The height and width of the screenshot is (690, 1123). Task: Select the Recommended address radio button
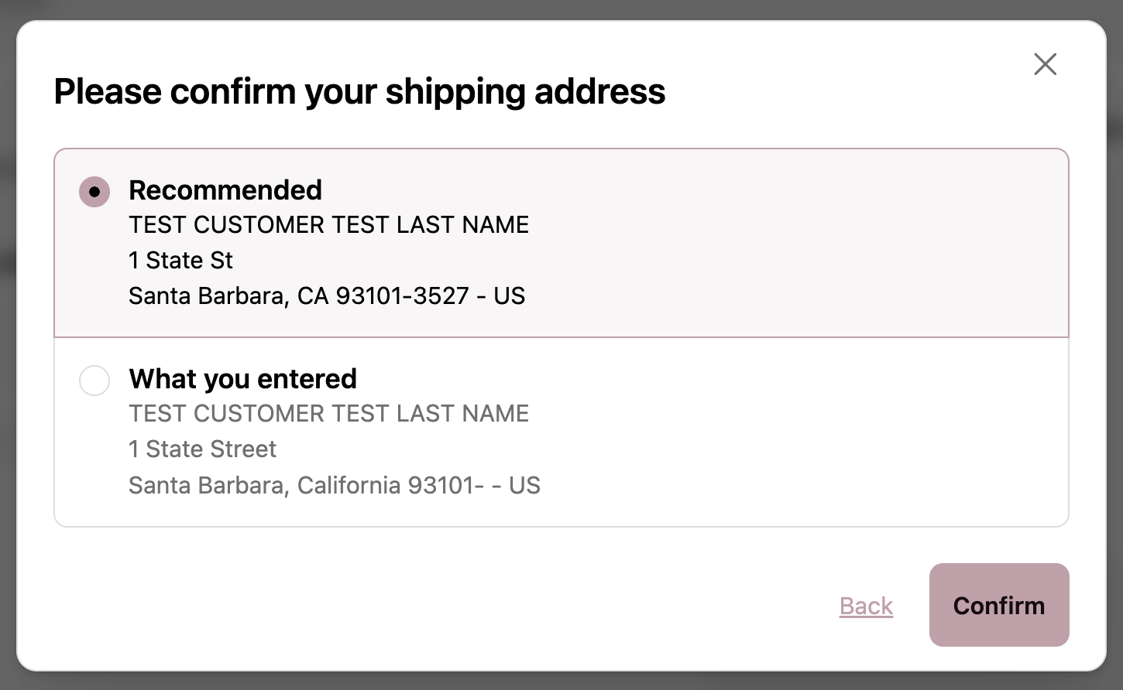pos(94,192)
